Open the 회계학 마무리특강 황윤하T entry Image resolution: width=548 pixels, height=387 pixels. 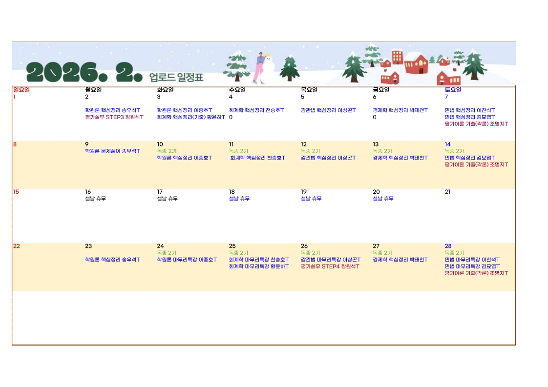[258, 266]
